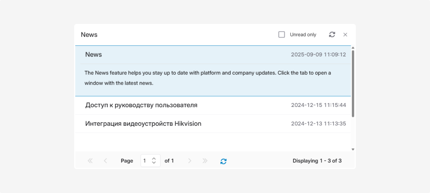Click blue refresh icon in paging toolbar
430x193 pixels.
pyautogui.click(x=223, y=161)
